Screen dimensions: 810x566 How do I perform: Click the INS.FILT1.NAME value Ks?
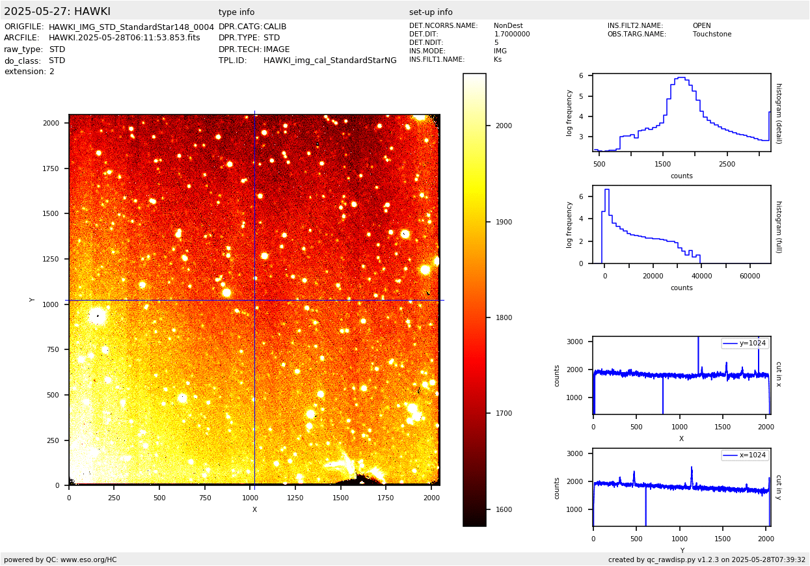(498, 60)
